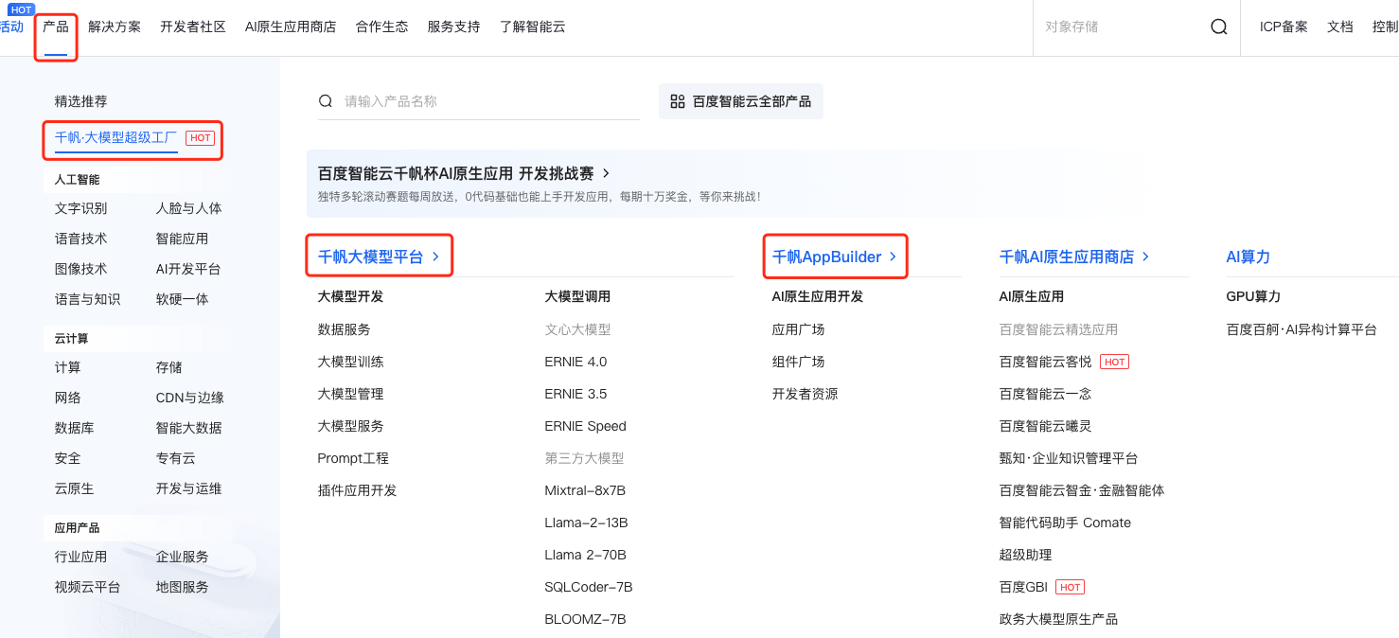Open the 千帆AppBuilder heading link

coord(827,257)
